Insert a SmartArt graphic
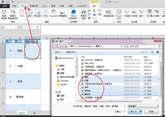Viewport: 165px width, 117px height. 54,13
